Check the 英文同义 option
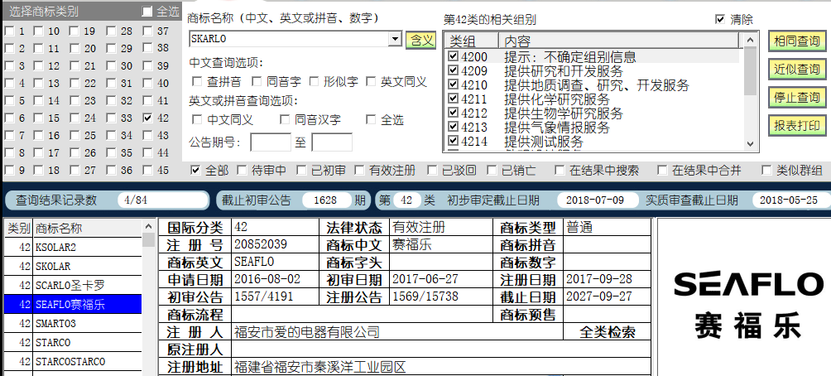Viewport: 831px width, 376px height. coord(371,82)
